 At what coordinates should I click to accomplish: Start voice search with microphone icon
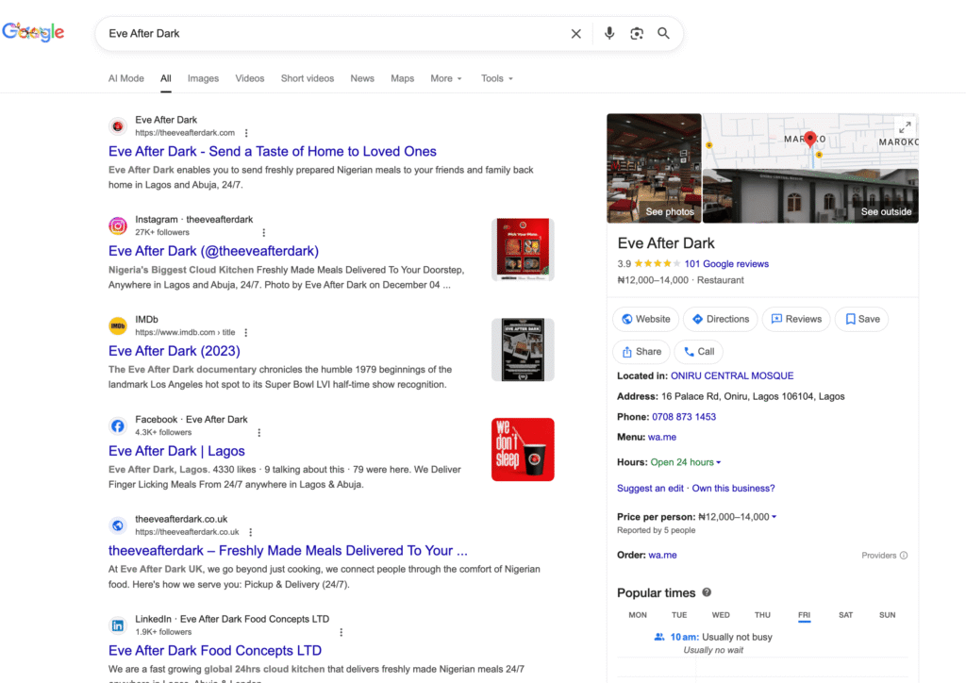[x=609, y=34]
